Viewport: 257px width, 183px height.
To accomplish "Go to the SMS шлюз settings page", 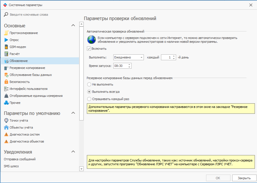I will [11, 166].
